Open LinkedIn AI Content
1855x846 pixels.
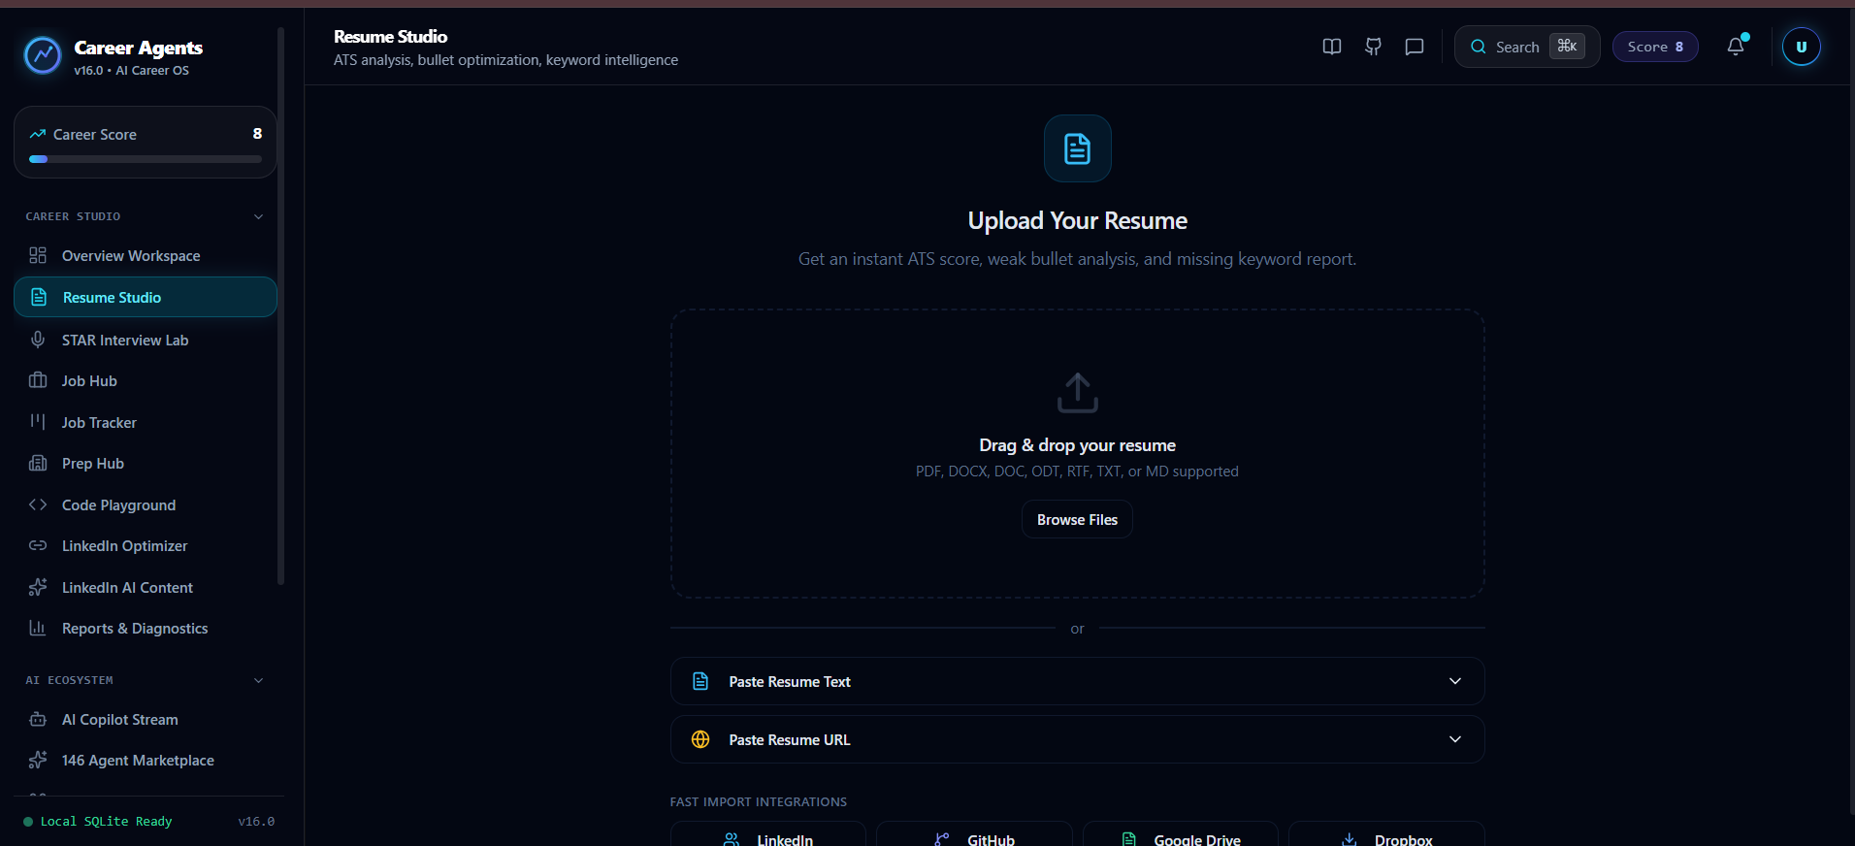146,588
